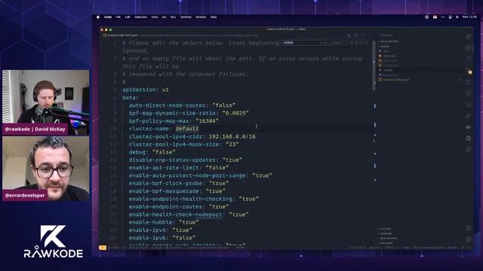Open Source Control icon with notification badge
This screenshot has height=271, width=483.
tap(469, 71)
